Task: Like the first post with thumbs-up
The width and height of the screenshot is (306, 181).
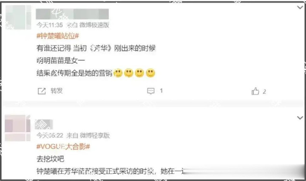Action: point(255,91)
